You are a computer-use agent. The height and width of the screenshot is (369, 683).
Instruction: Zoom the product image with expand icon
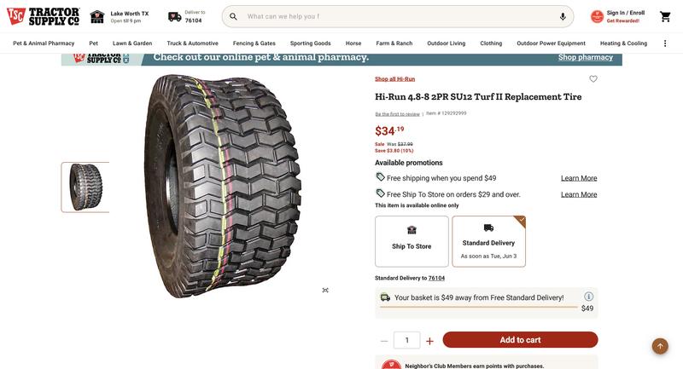[x=325, y=290]
